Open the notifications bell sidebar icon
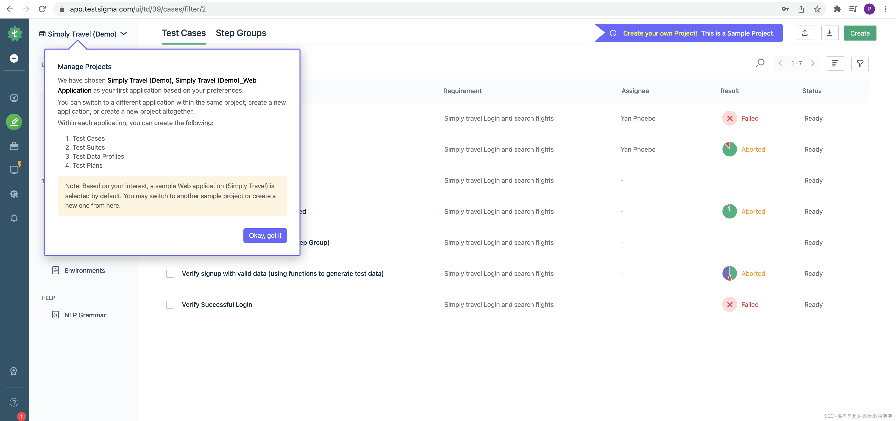Image resolution: width=896 pixels, height=421 pixels. pos(14,218)
